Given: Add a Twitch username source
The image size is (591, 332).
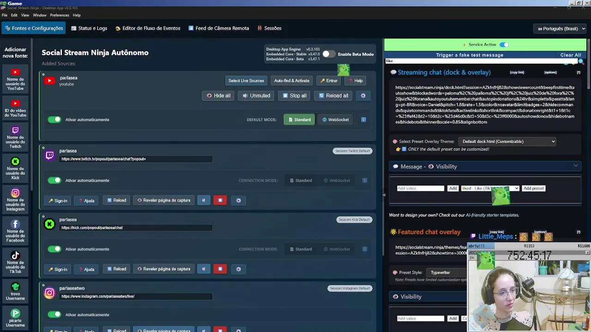Looking at the screenshot, I should 15,137.
